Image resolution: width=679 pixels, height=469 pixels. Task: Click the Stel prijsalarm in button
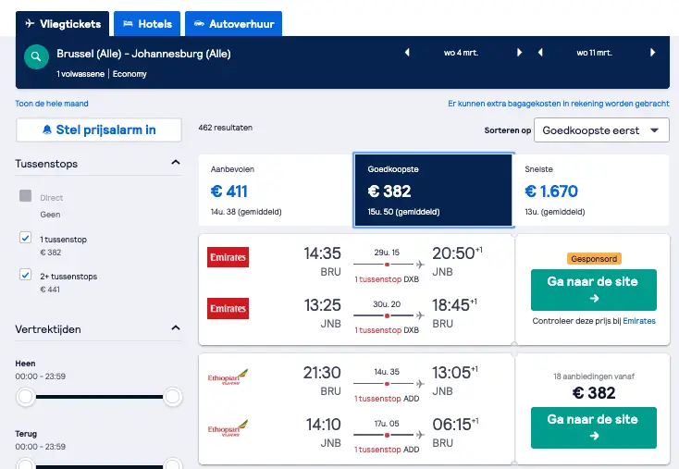click(99, 130)
